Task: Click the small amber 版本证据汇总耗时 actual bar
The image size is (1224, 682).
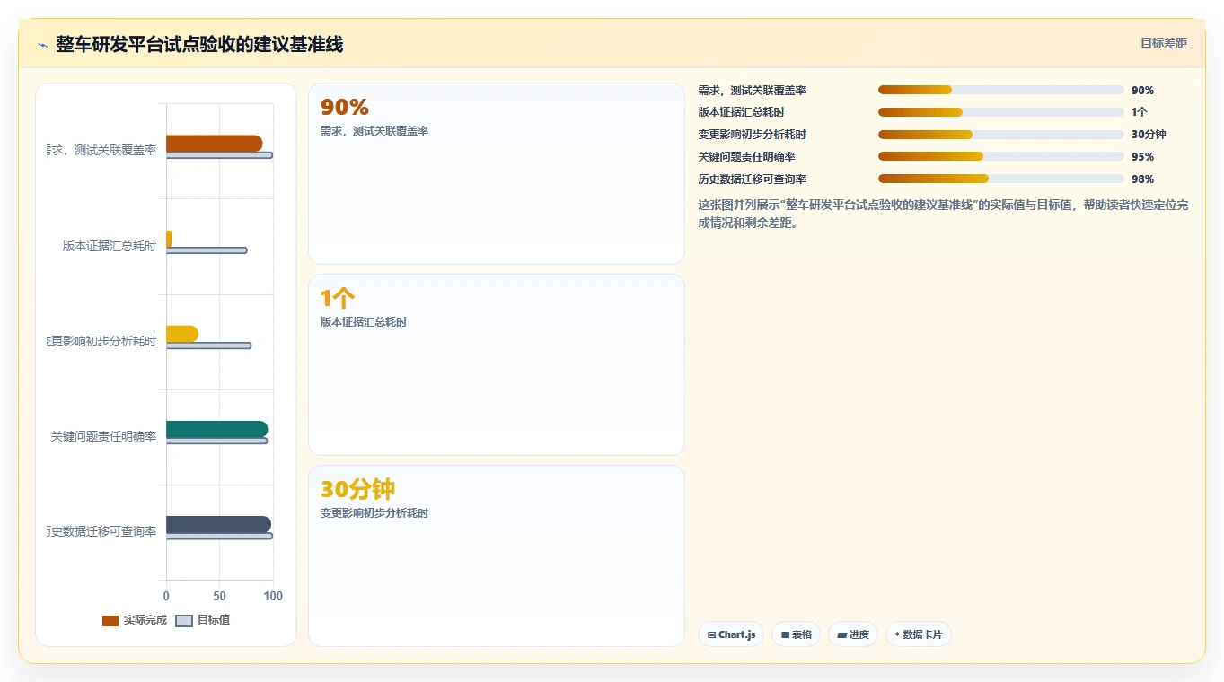Action: tap(169, 239)
